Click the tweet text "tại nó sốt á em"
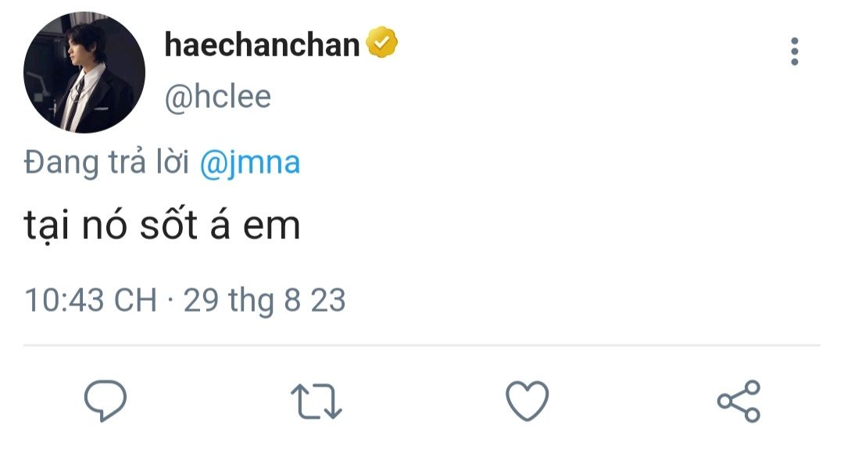Viewport: 844px width, 457px height. click(x=162, y=226)
